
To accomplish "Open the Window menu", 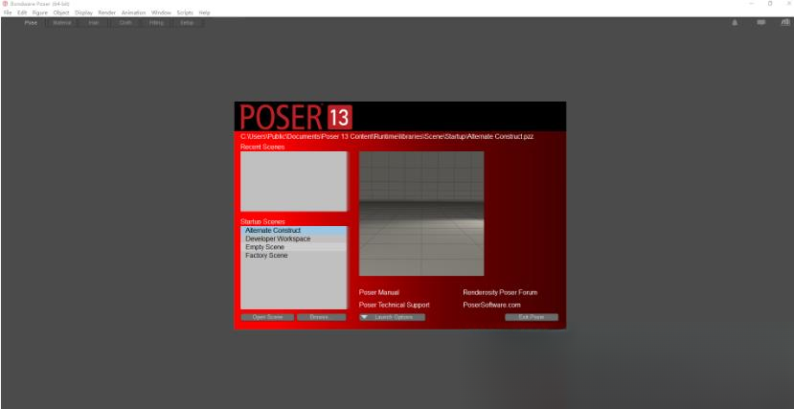I will tap(161, 12).
